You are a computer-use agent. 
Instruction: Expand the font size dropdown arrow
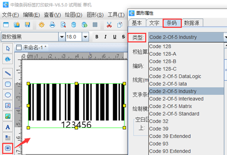(85, 37)
